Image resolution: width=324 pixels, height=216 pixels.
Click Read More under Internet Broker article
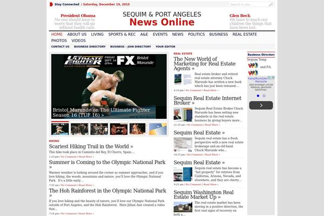click(x=212, y=125)
